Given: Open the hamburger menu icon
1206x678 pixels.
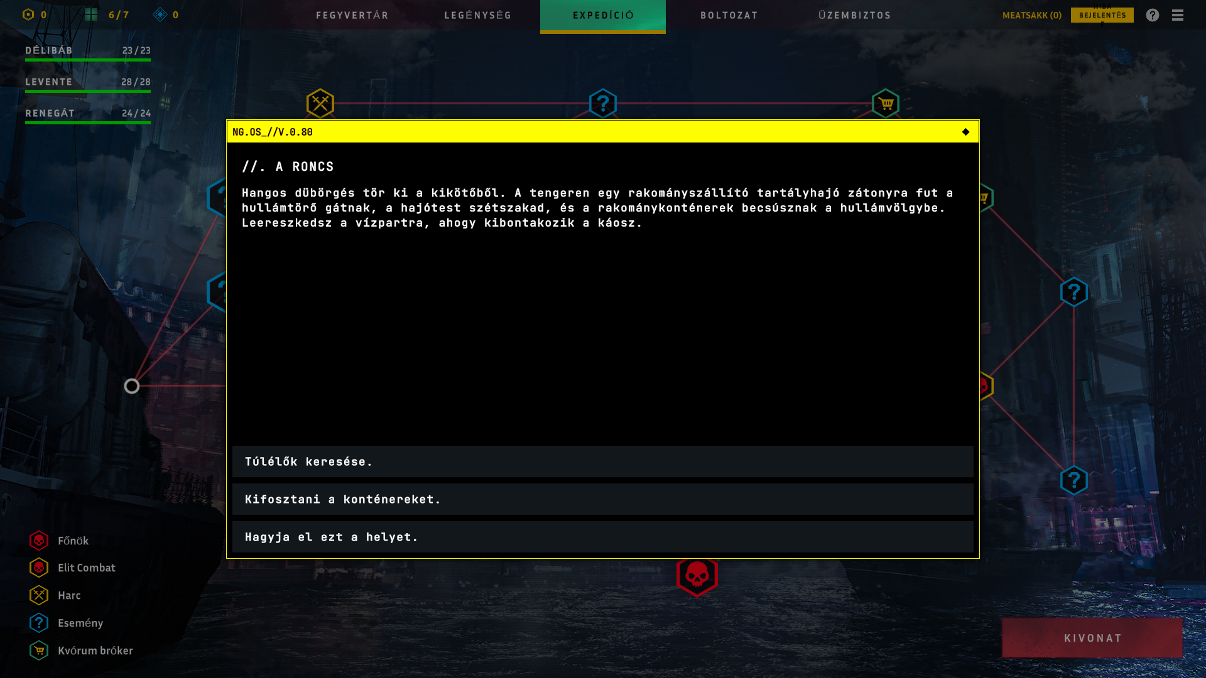Looking at the screenshot, I should 1178,15.
